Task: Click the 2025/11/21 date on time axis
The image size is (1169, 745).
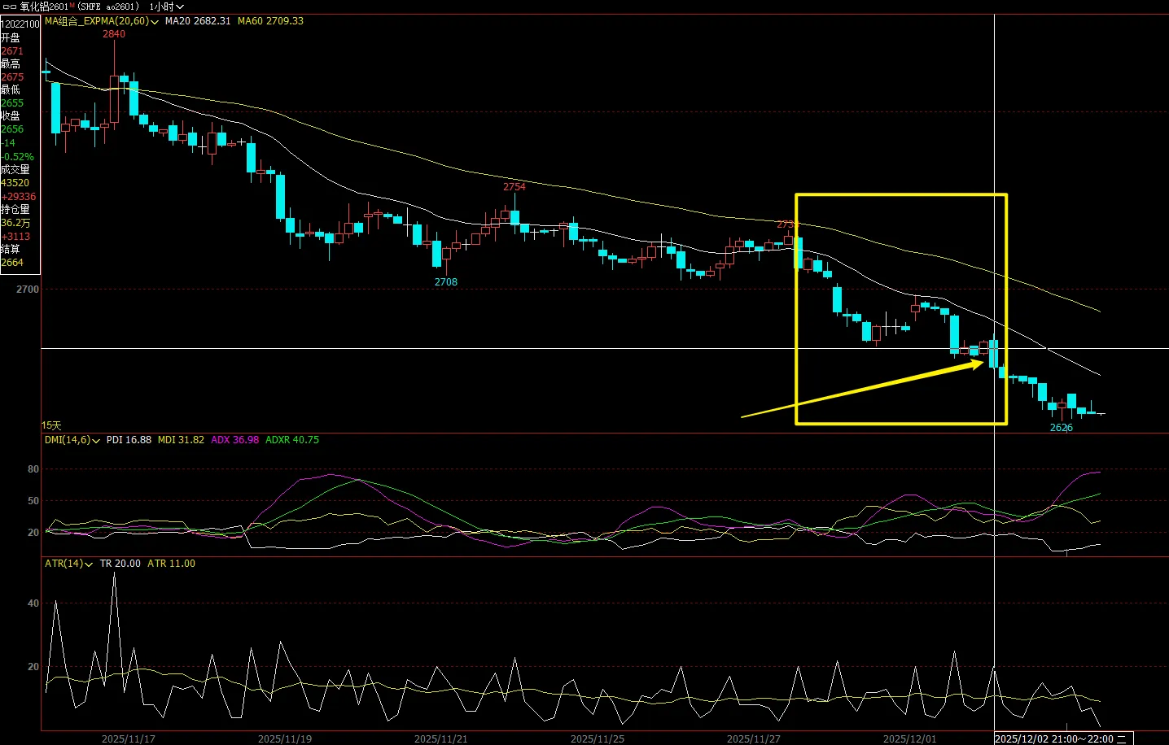Action: (x=440, y=738)
